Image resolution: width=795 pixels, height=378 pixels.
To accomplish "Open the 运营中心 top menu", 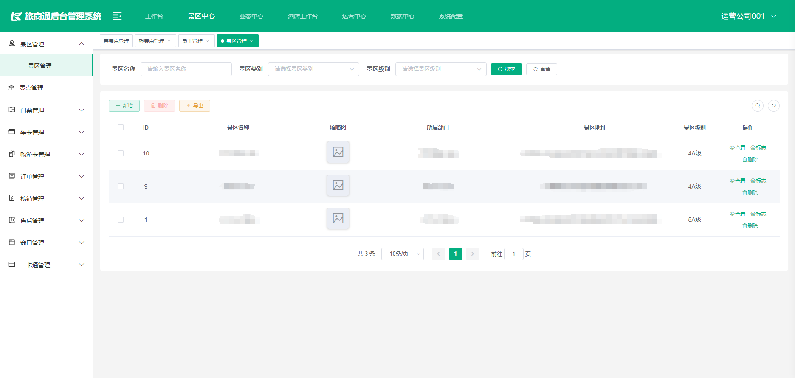I will 354,16.
